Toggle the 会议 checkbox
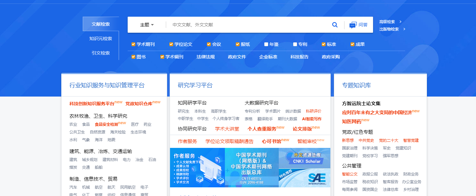The width and height of the screenshot is (476, 196). point(209,44)
